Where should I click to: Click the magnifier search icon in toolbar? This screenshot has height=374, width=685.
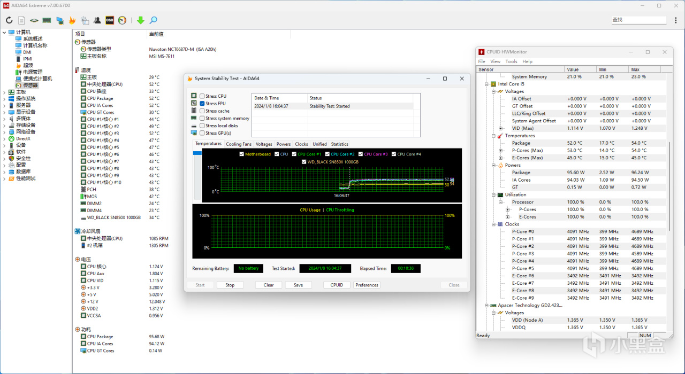click(153, 20)
